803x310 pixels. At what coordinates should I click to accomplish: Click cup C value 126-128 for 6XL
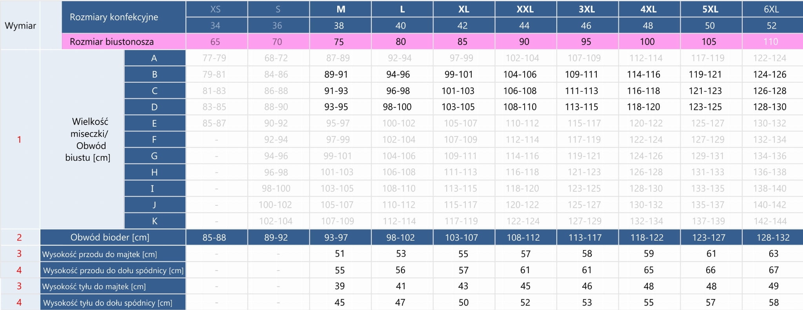(770, 91)
